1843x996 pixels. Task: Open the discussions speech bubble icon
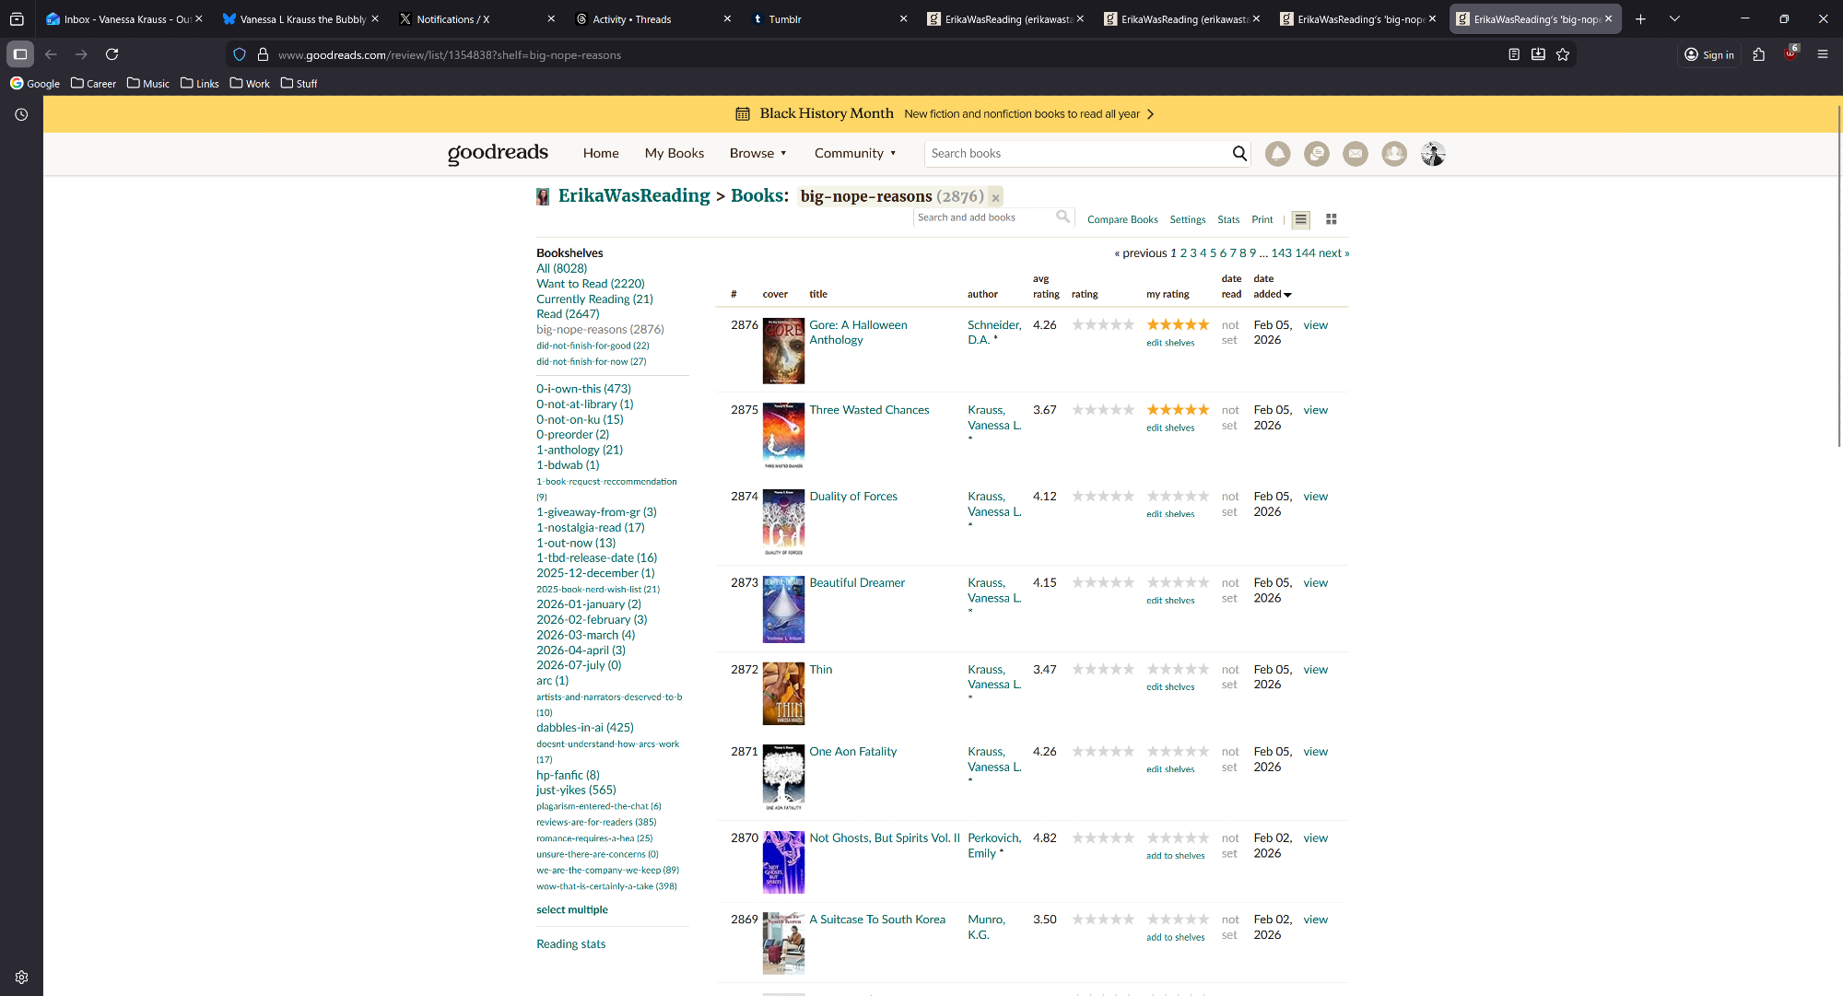(1316, 154)
